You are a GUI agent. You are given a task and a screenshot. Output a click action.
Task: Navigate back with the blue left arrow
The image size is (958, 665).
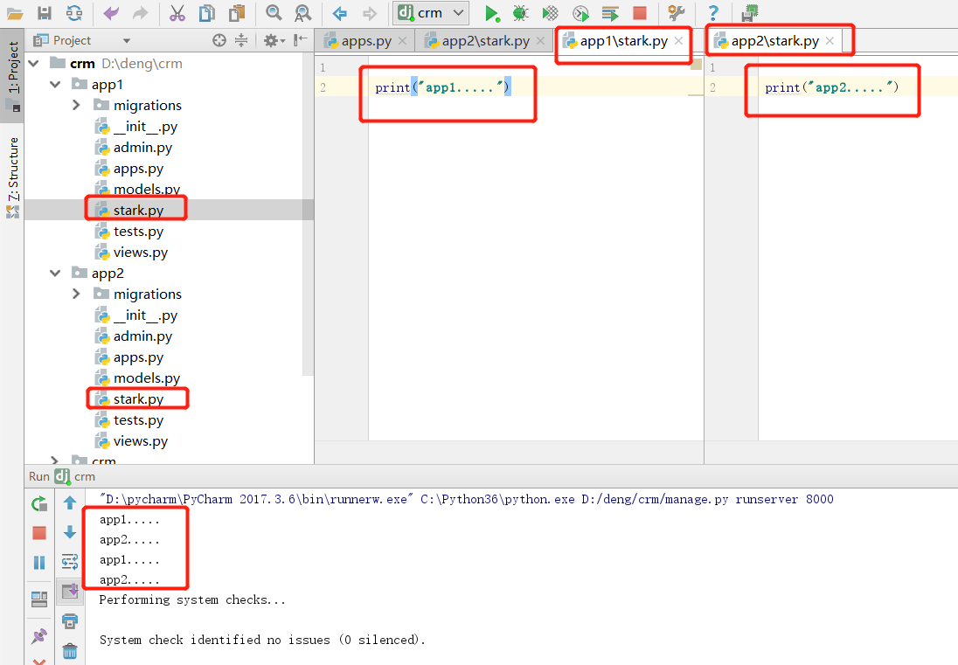[340, 13]
